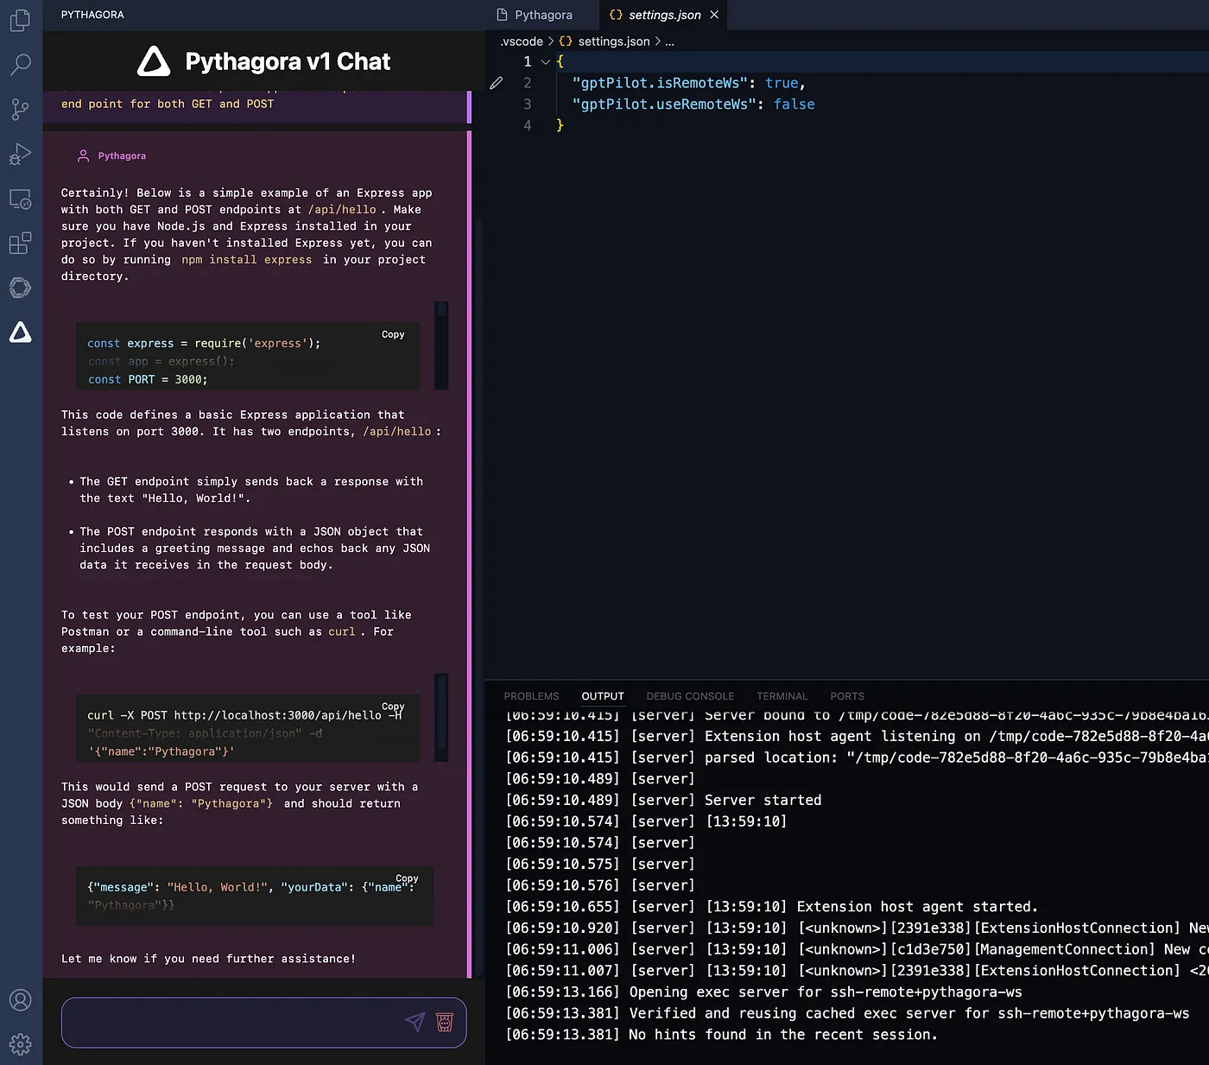Copy the JSON response code block

point(407,878)
